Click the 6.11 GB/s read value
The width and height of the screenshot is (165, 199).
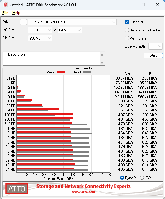point(150,169)
